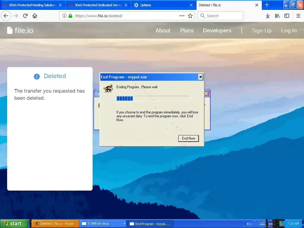Open the browser hamburger menu

(x=298, y=16)
